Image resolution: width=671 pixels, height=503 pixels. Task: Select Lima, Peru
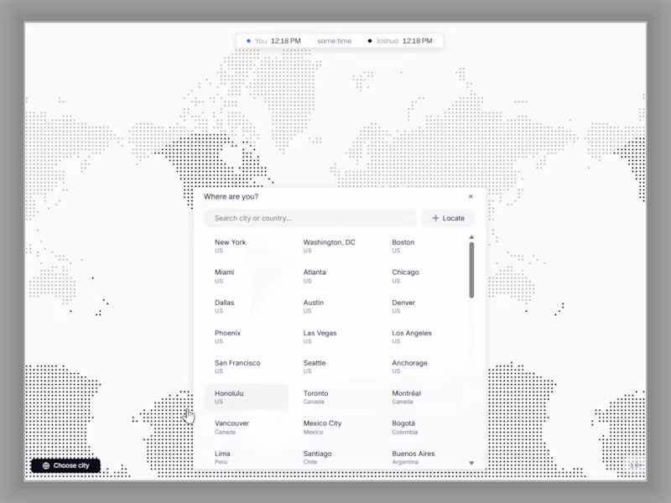pos(247,457)
